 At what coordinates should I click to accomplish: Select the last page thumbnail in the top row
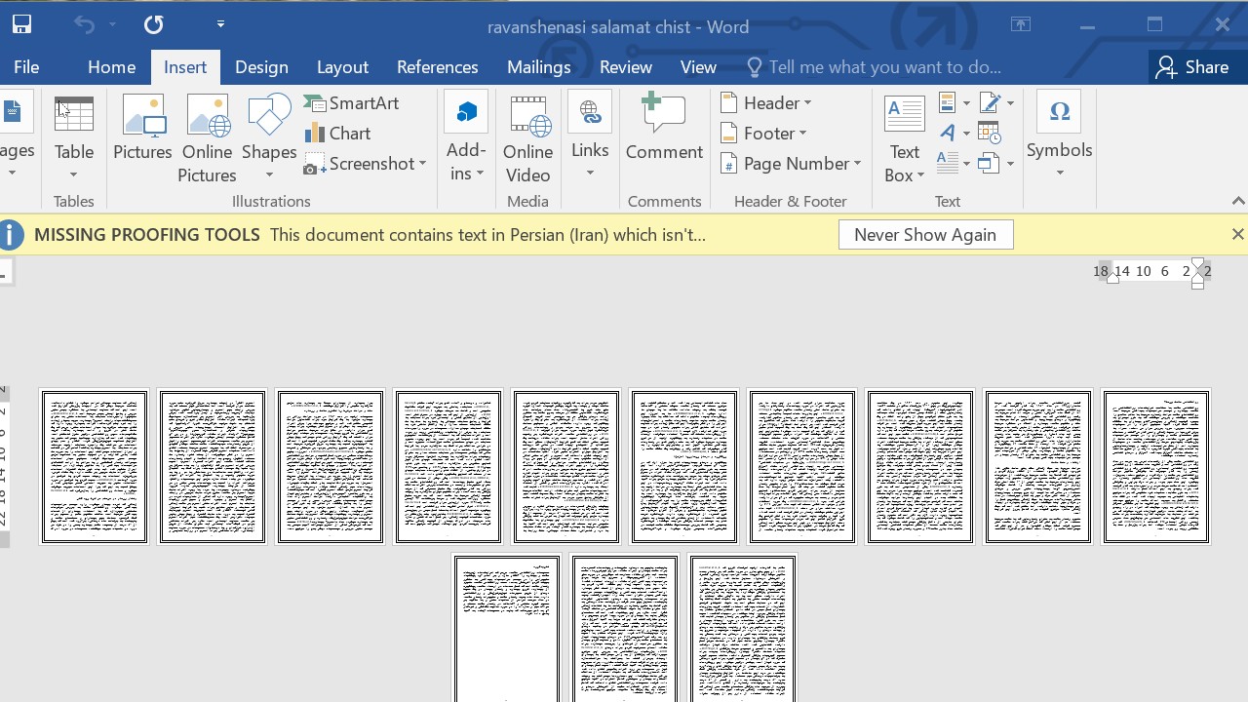[x=1155, y=467]
